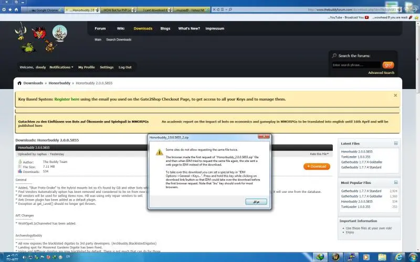
Task: Click the World of Warcraft taskbar icon
Action: [x=335, y=257]
